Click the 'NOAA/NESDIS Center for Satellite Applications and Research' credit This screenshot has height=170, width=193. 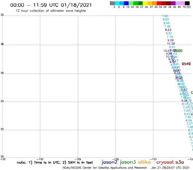point(105,168)
